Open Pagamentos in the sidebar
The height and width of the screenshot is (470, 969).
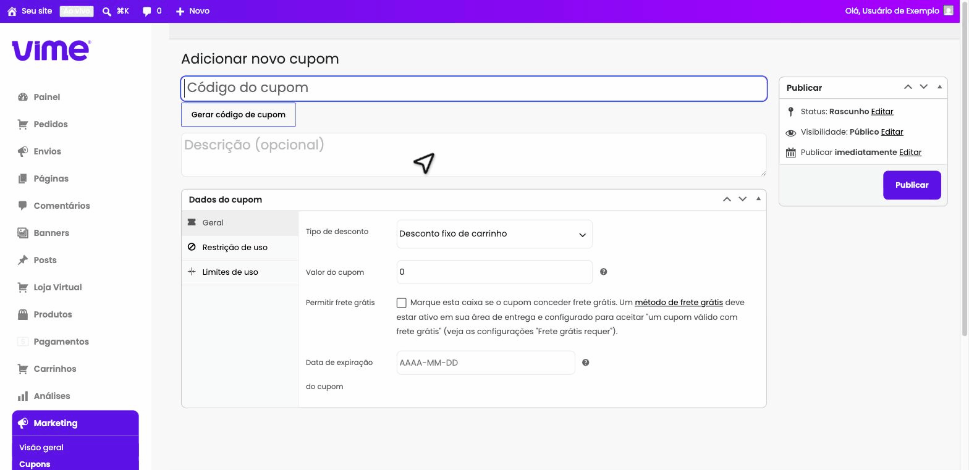61,342
